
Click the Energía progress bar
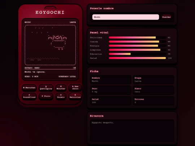138,46
